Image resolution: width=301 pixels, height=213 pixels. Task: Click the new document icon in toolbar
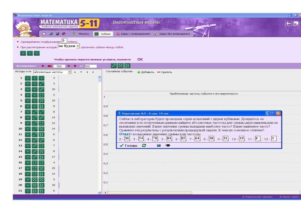(44, 34)
